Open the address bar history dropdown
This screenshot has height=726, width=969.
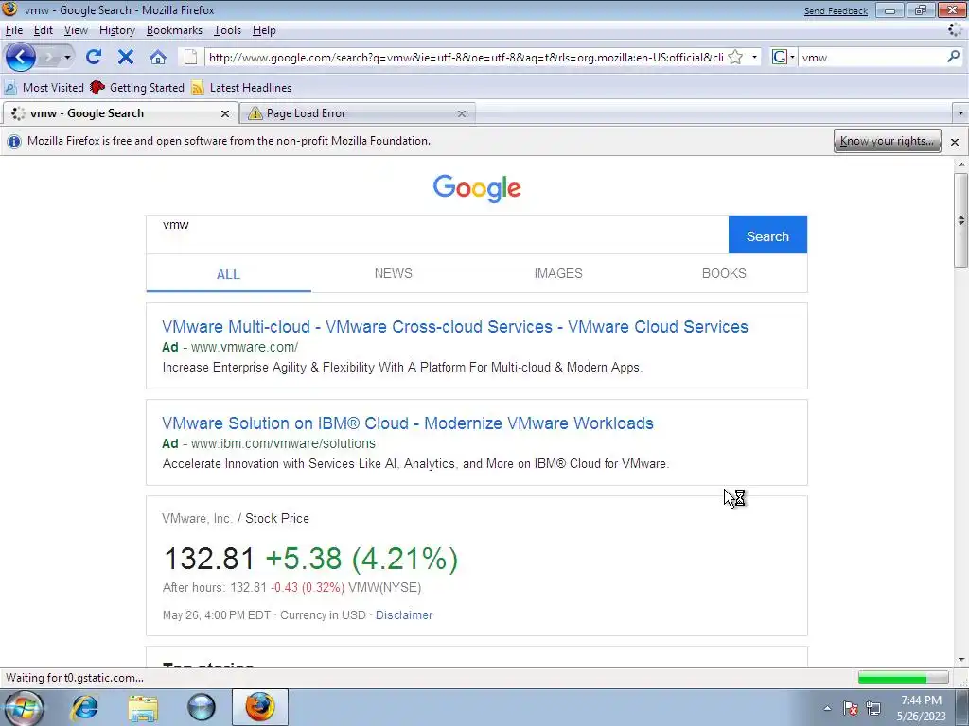(754, 58)
